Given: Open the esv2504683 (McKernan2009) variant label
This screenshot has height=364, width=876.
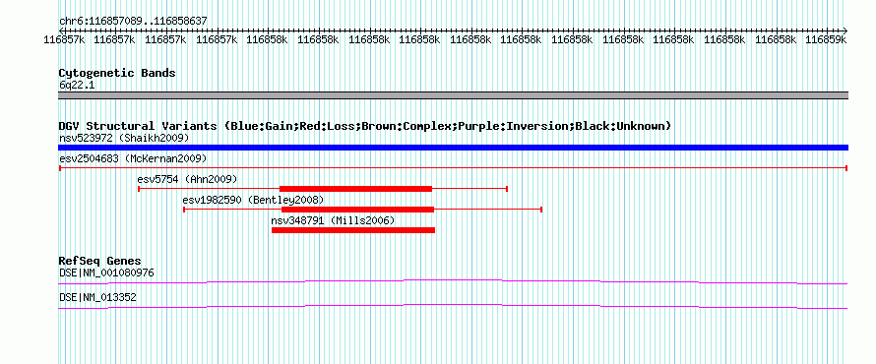Looking at the screenshot, I should coord(133,158).
